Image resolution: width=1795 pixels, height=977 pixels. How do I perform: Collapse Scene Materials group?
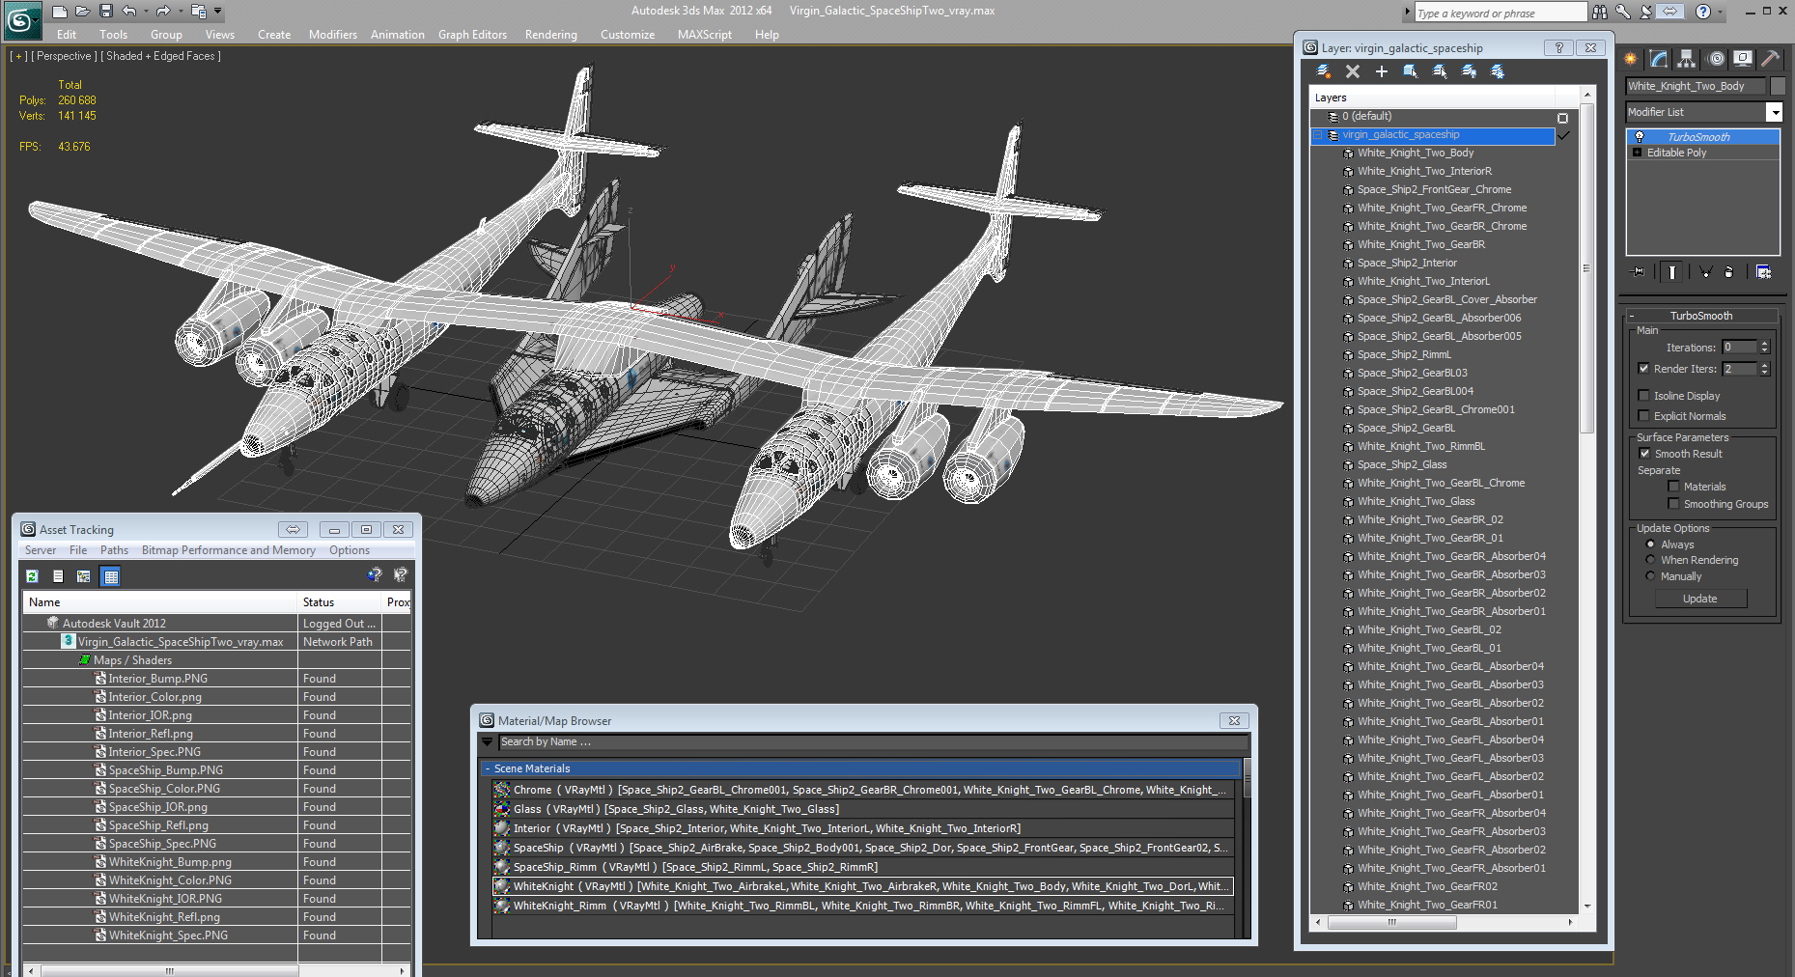[488, 769]
